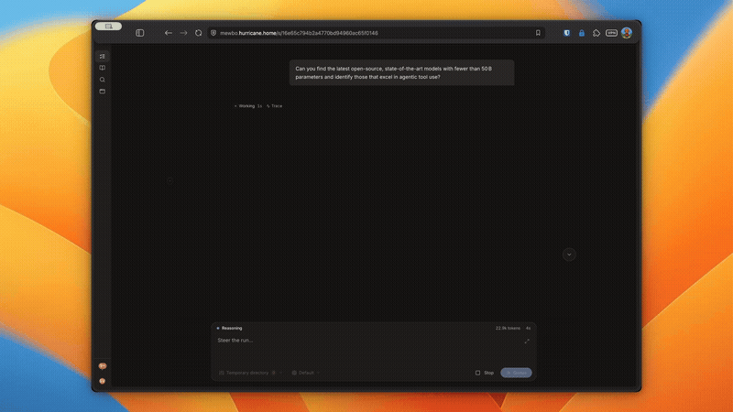Viewport: 733px width, 412px height.
Task: Click the lower orange icon at sidebar bottom
Action: pyautogui.click(x=103, y=381)
